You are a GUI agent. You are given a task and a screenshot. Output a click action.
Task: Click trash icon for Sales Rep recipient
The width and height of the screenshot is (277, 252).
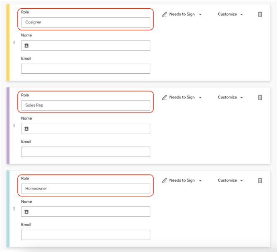point(260,98)
